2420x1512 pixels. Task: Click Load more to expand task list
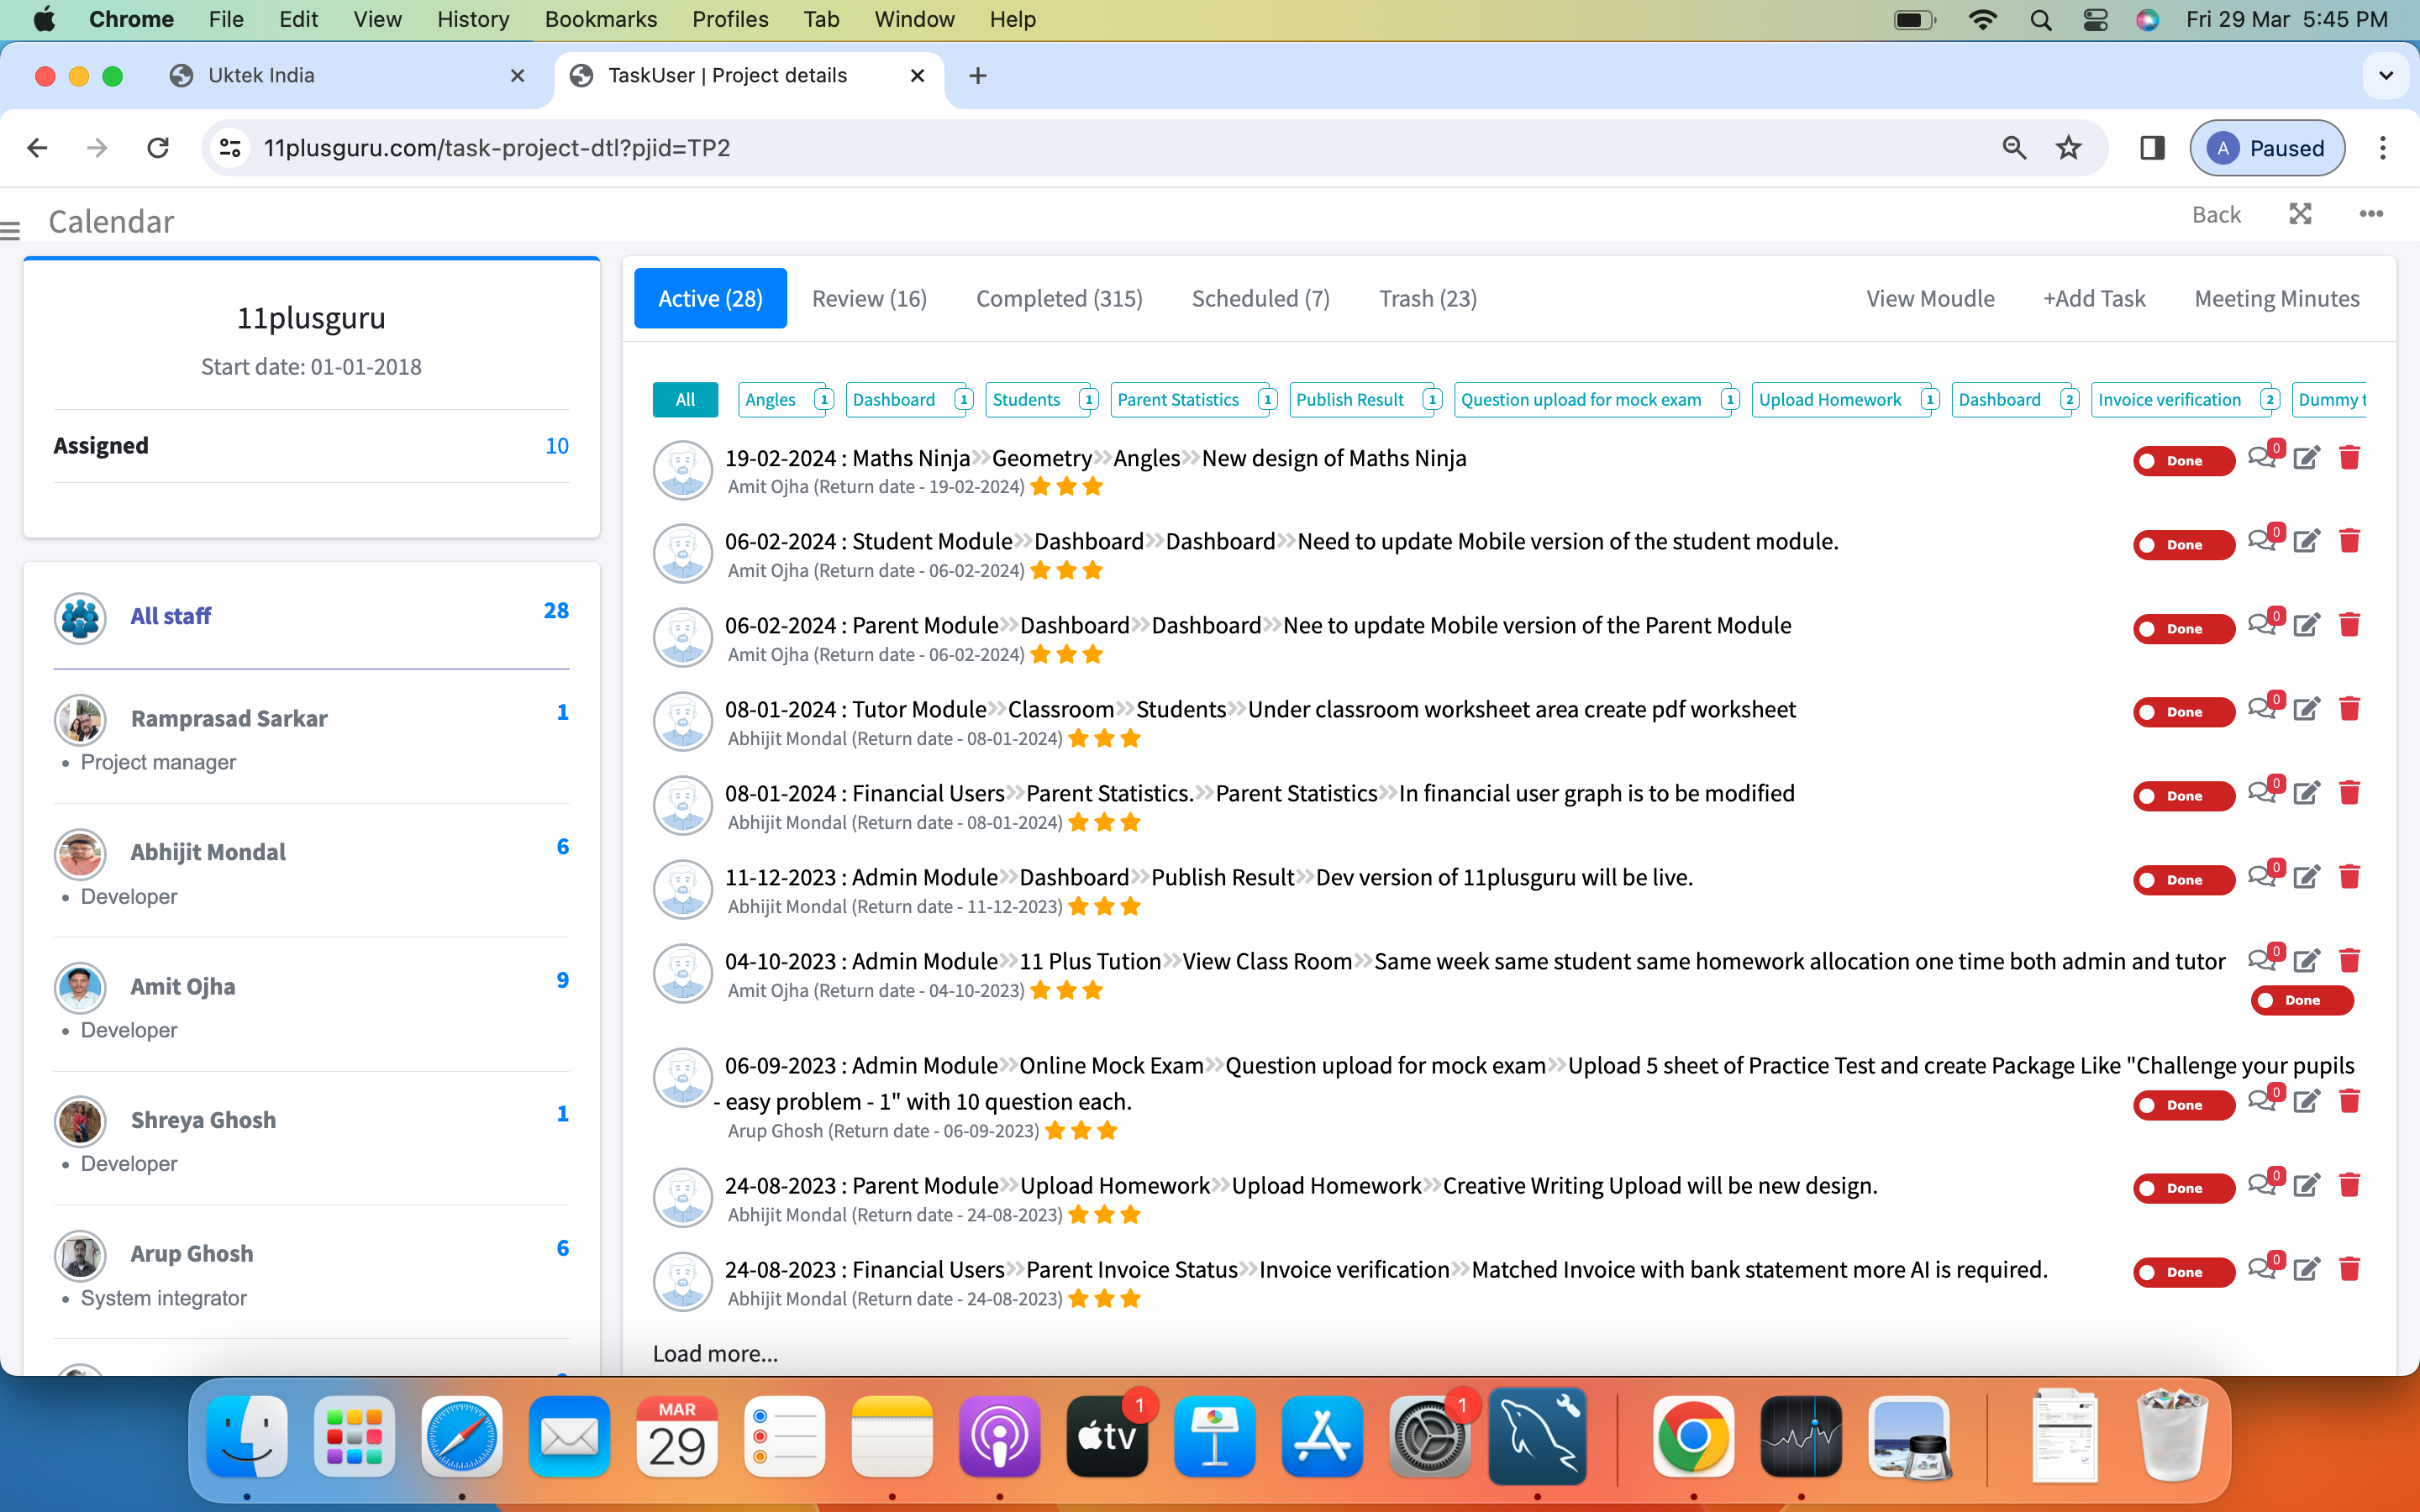tap(715, 1353)
